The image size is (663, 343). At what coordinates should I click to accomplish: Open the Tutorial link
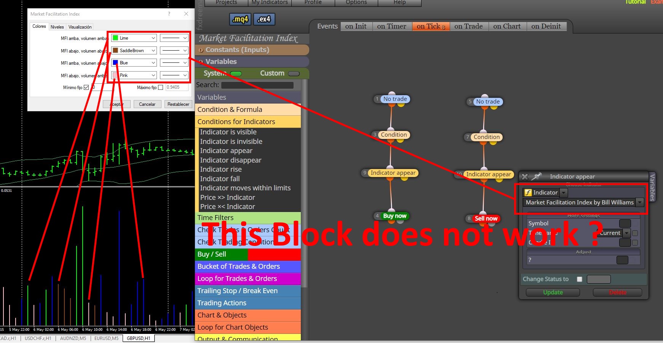click(x=635, y=2)
